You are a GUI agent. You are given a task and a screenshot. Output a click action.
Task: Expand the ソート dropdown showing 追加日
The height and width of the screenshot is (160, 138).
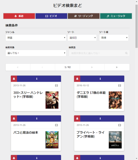82,38
